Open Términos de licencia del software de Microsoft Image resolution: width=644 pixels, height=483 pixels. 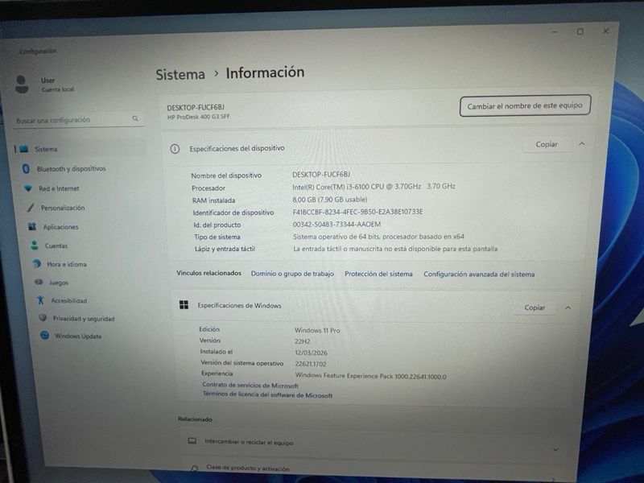[267, 394]
